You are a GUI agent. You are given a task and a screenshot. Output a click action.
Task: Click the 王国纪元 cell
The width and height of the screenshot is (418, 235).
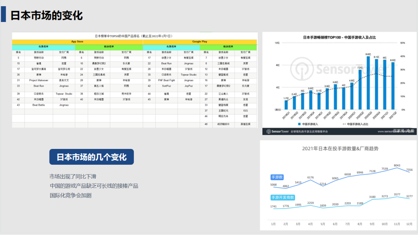pyautogui.click(x=223, y=111)
